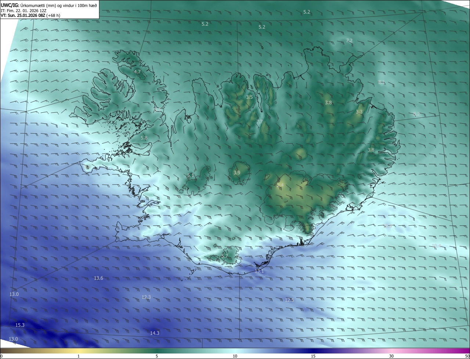This screenshot has height=359, width=470.
Task: Select the 3.9 value on Hofsjökull
Action: click(x=237, y=173)
